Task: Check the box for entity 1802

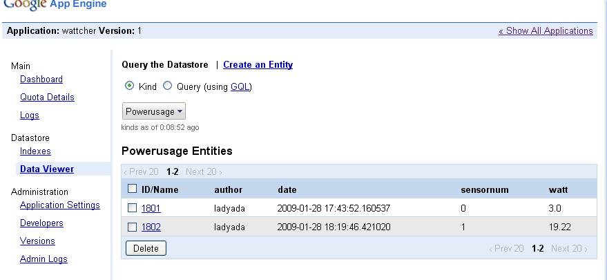Action: 133,226
